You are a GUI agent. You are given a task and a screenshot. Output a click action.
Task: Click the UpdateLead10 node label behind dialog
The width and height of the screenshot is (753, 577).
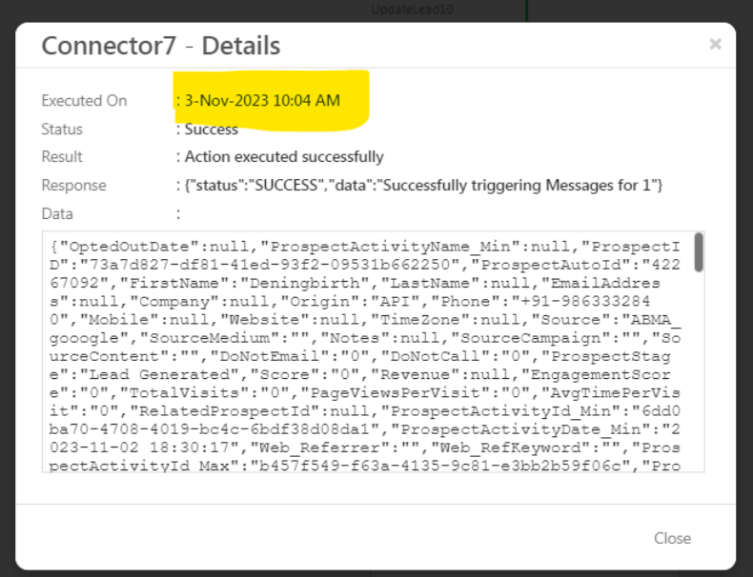(411, 10)
